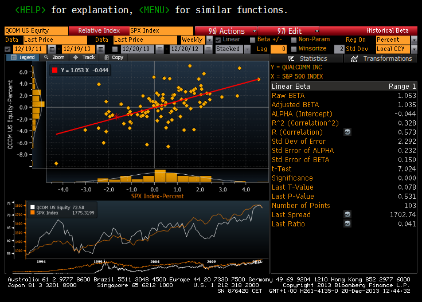The width and height of the screenshot is (422, 302).
Task: Open calendar picker beside 12/19/11 start date
Action: click(x=52, y=49)
